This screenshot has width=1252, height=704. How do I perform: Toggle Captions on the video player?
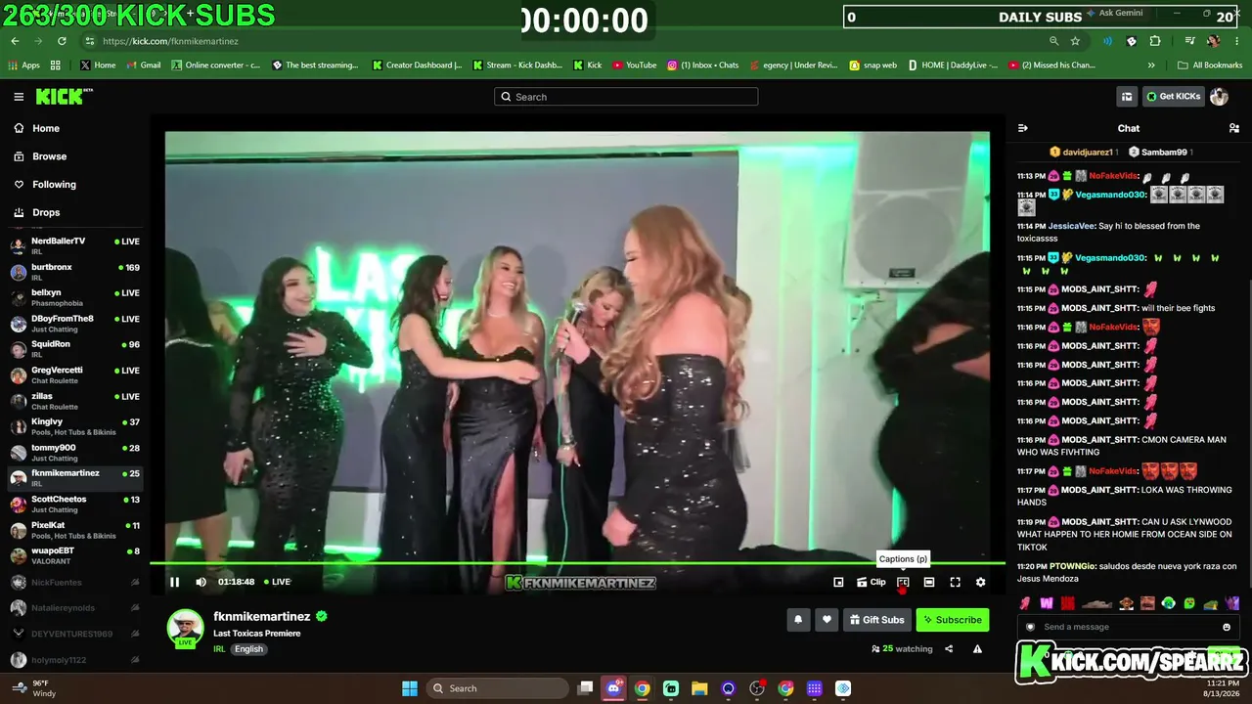(x=903, y=582)
